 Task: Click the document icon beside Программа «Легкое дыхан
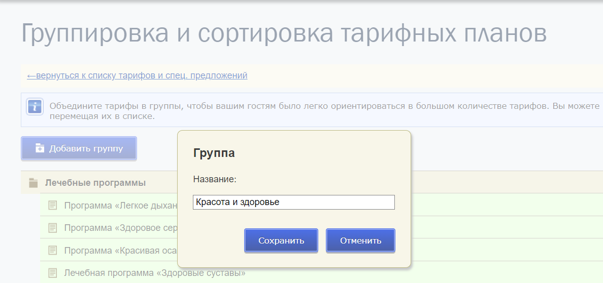click(x=53, y=206)
